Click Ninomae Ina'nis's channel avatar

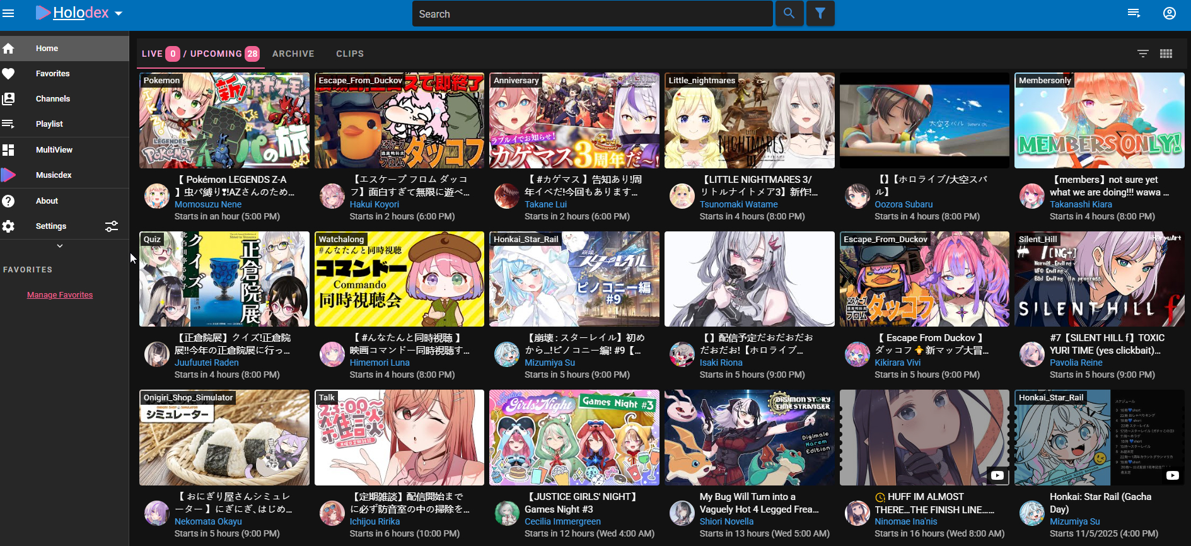pyautogui.click(x=857, y=513)
